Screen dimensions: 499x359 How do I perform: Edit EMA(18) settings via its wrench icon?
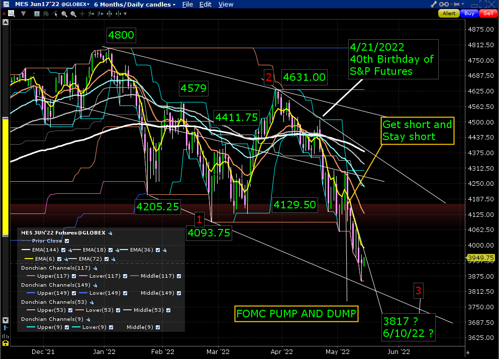click(117, 250)
